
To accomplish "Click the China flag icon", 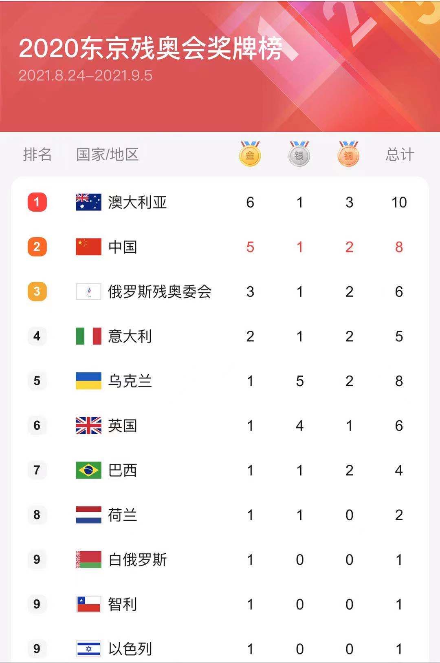I will (88, 247).
